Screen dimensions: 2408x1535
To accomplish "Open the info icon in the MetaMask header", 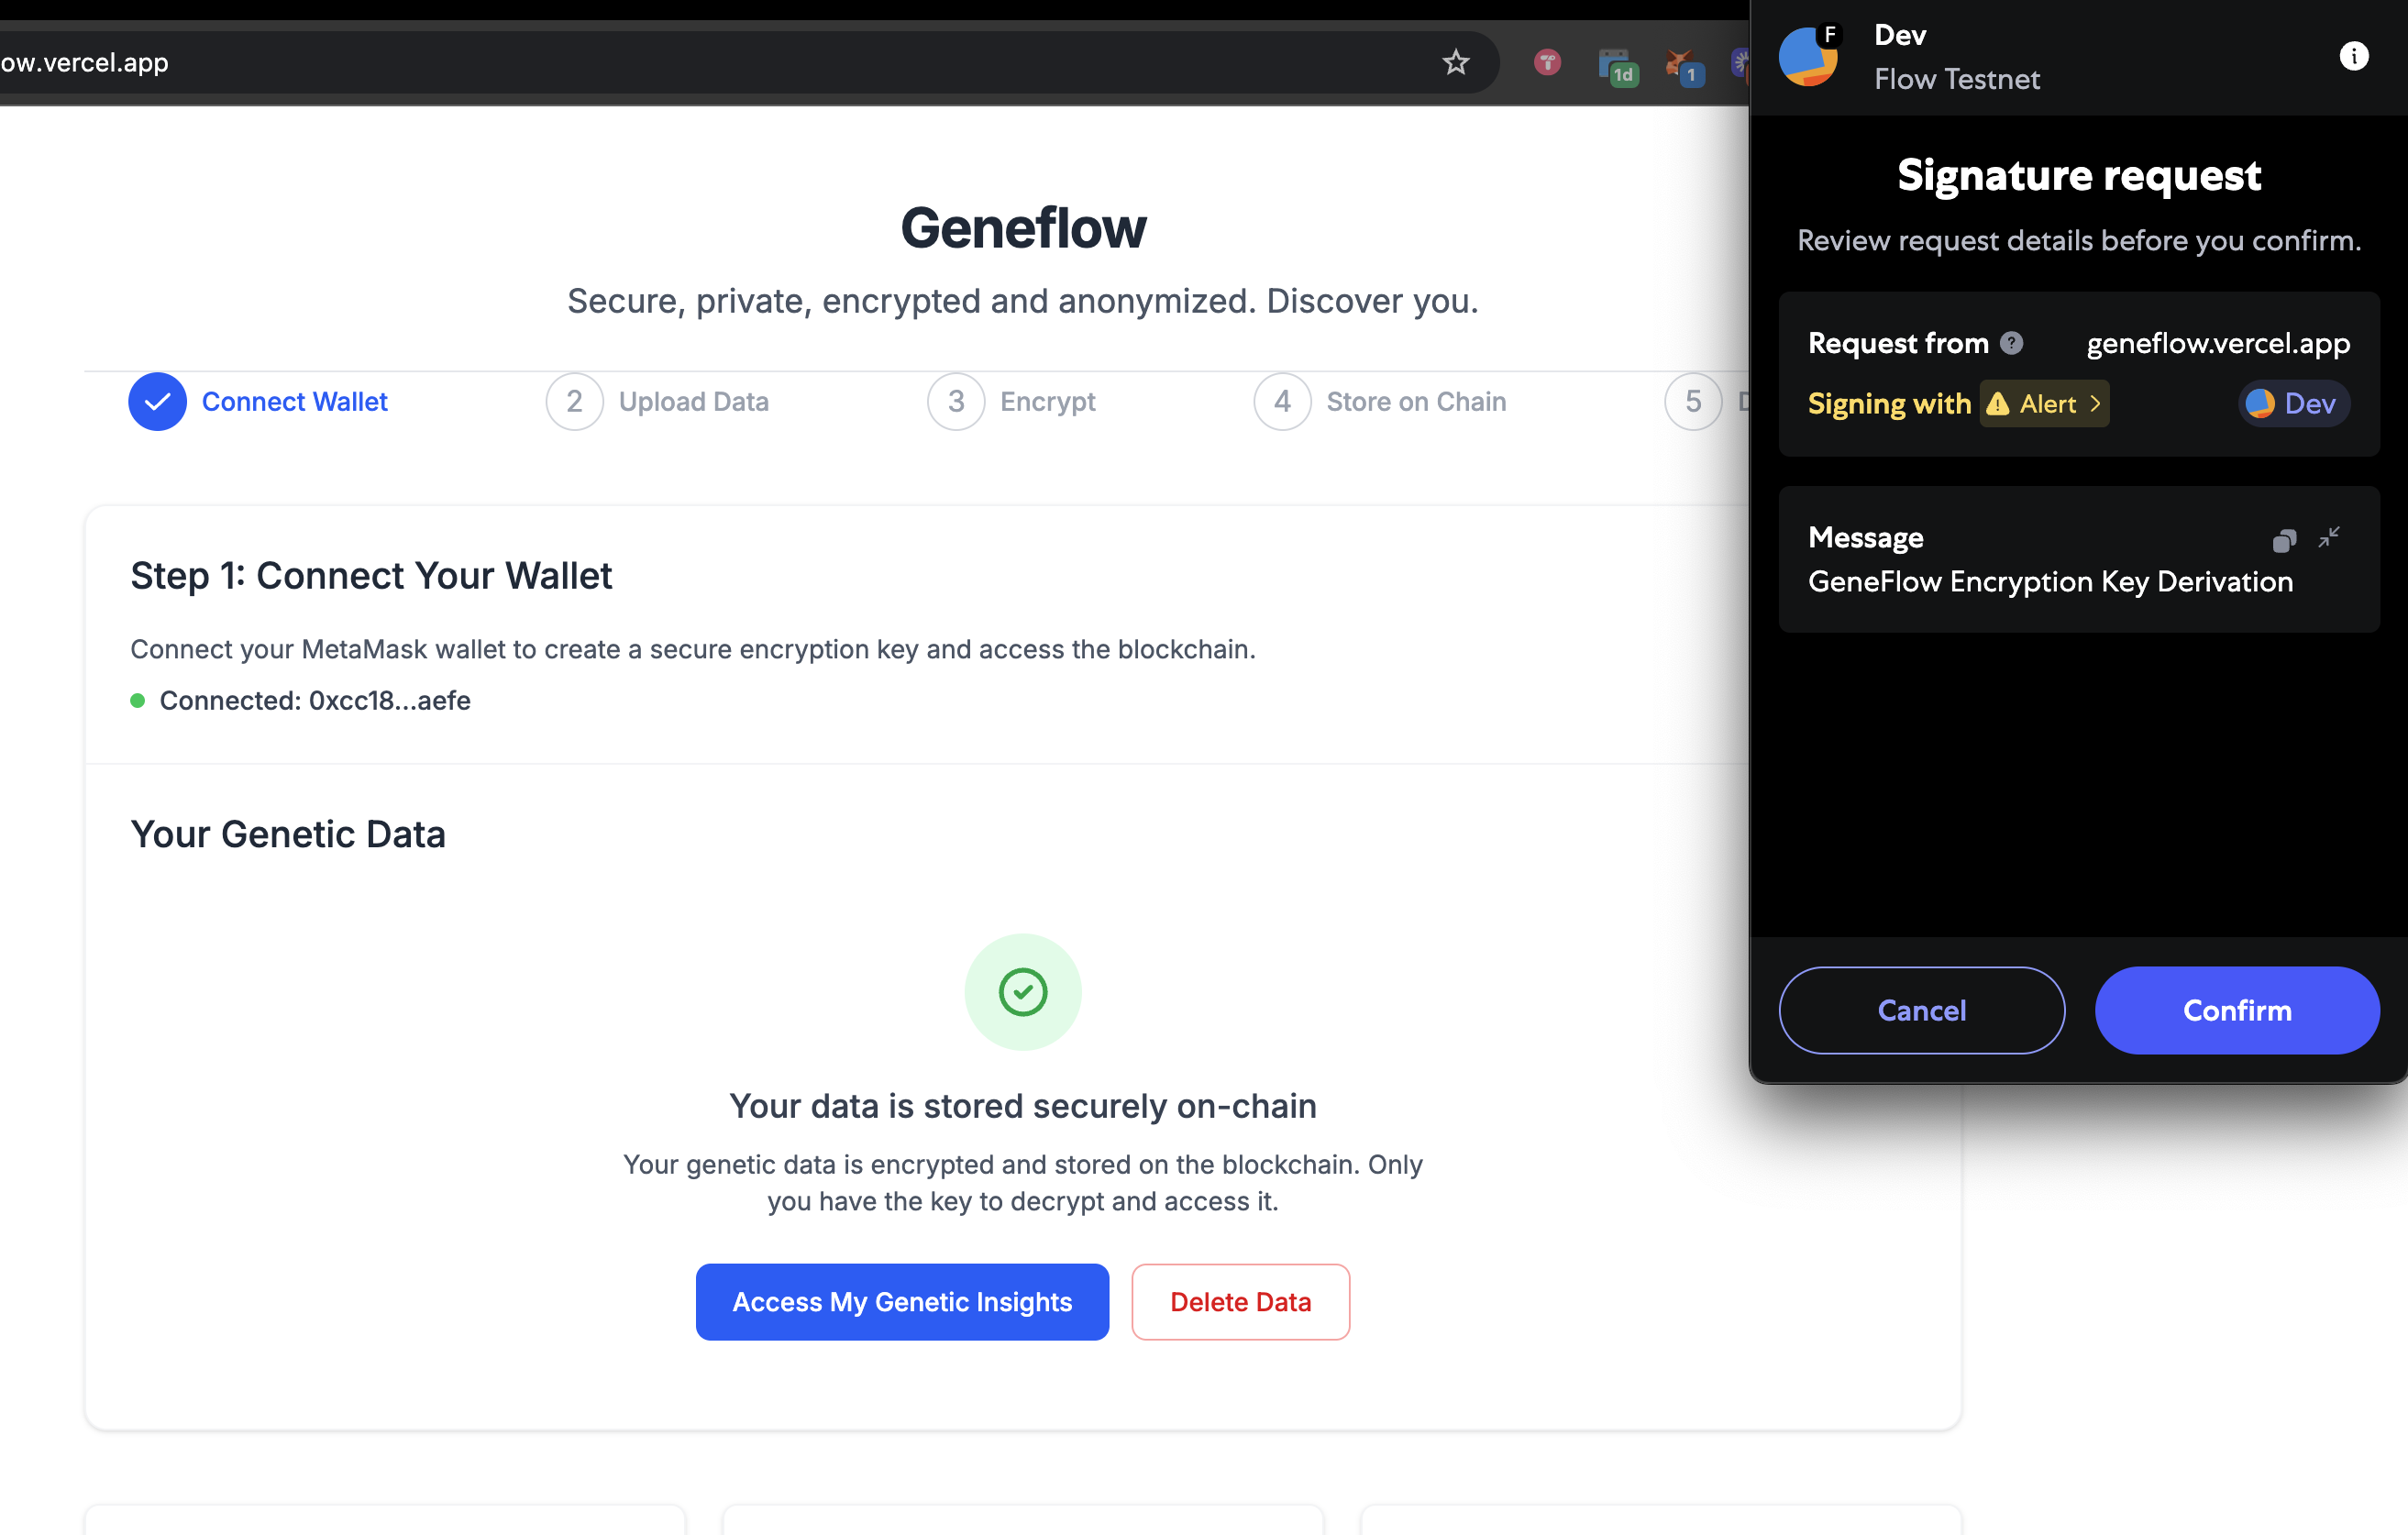I will (2353, 56).
